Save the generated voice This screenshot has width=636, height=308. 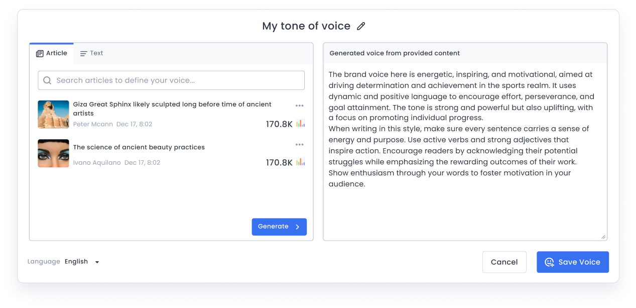(572, 262)
